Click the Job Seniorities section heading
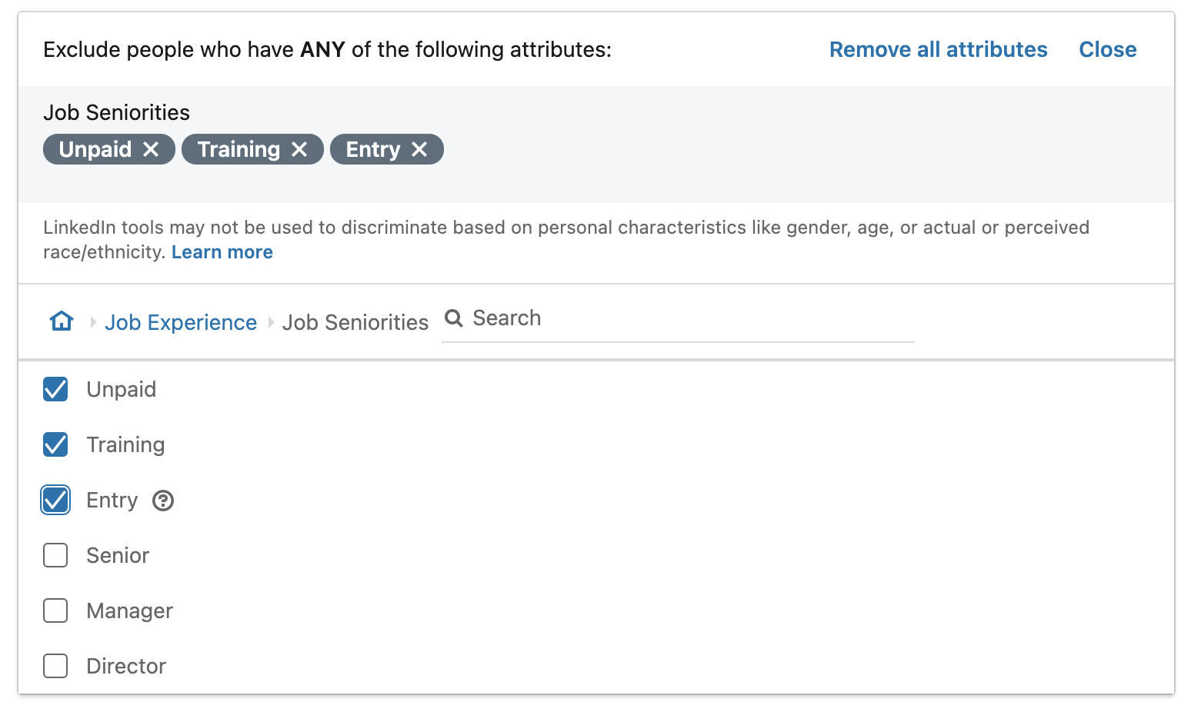 point(116,112)
